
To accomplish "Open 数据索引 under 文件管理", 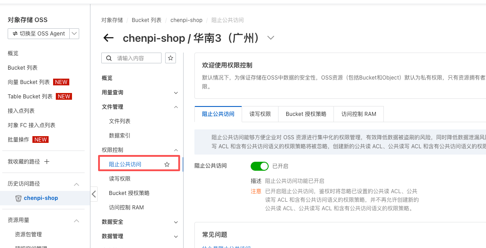I will click(x=120, y=135).
